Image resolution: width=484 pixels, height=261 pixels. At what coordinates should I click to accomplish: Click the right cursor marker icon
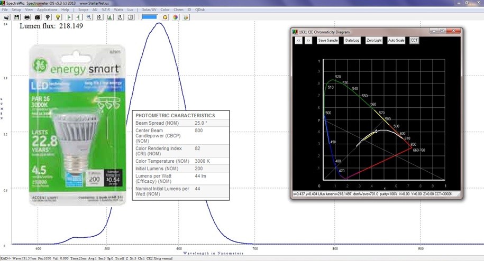click(x=79, y=17)
